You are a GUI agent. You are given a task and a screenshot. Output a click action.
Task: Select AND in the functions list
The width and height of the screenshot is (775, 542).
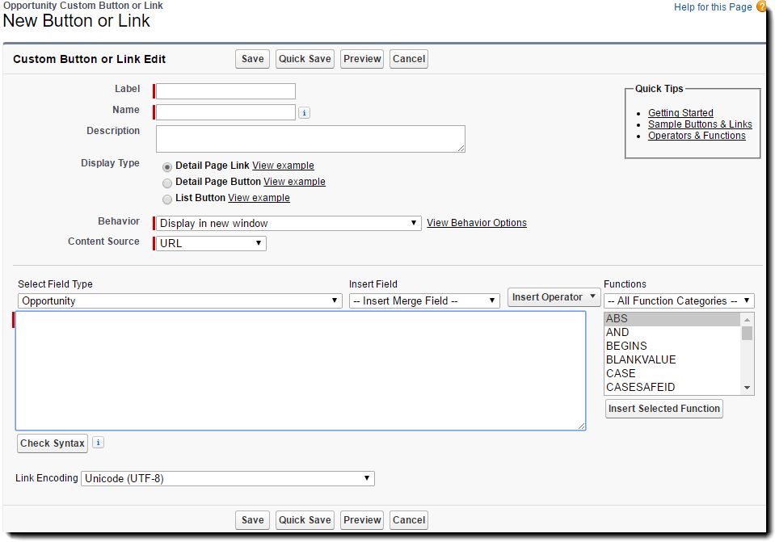coord(672,333)
